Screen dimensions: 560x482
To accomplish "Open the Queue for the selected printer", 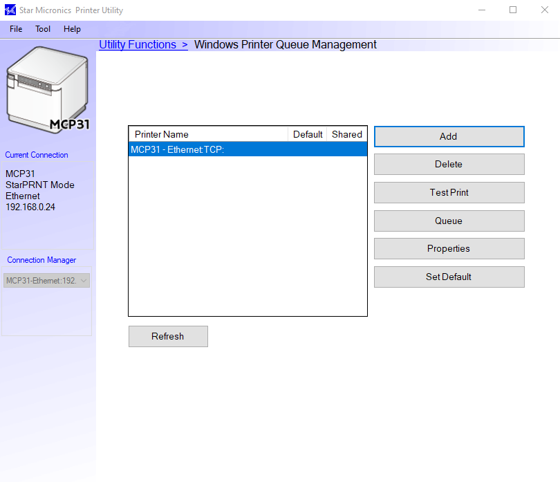I will (449, 221).
